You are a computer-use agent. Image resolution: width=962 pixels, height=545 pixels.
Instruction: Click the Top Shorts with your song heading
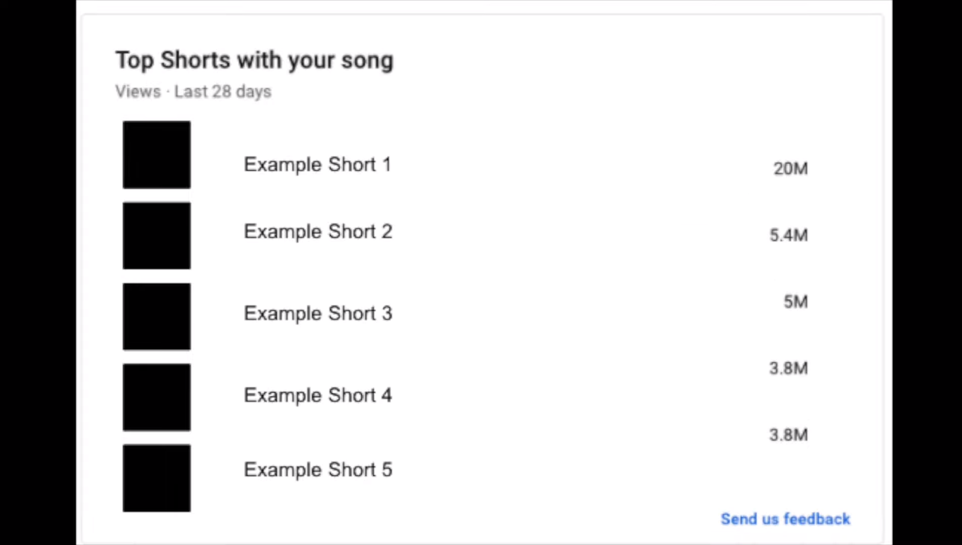tap(254, 61)
